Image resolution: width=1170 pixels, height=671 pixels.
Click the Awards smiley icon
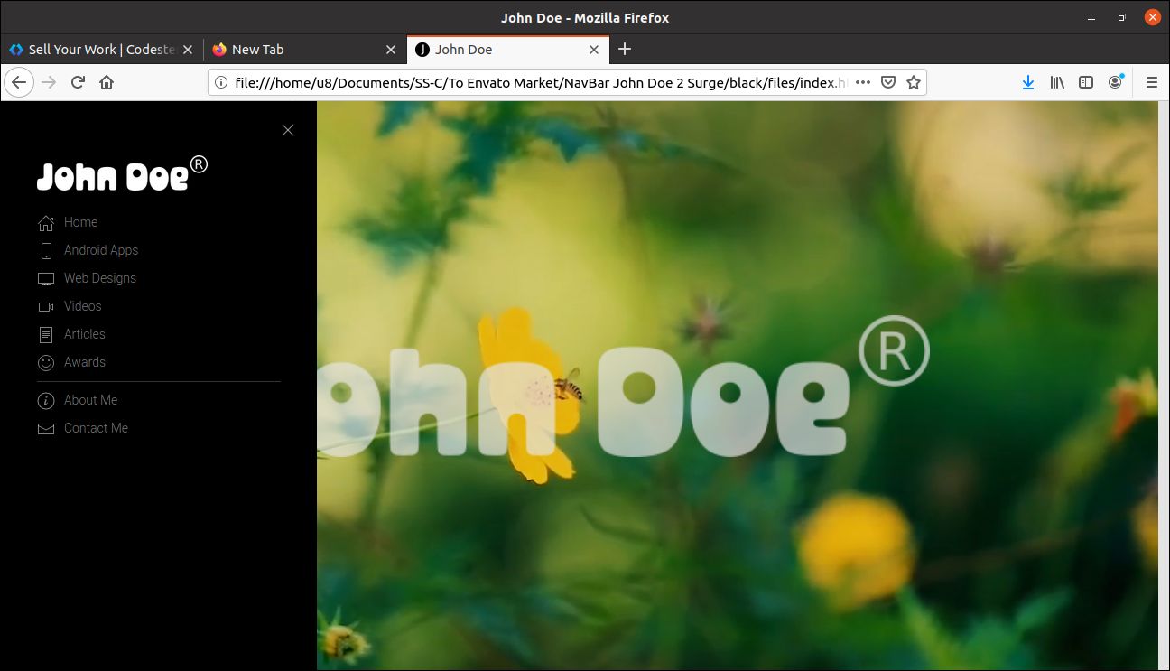pyautogui.click(x=45, y=363)
